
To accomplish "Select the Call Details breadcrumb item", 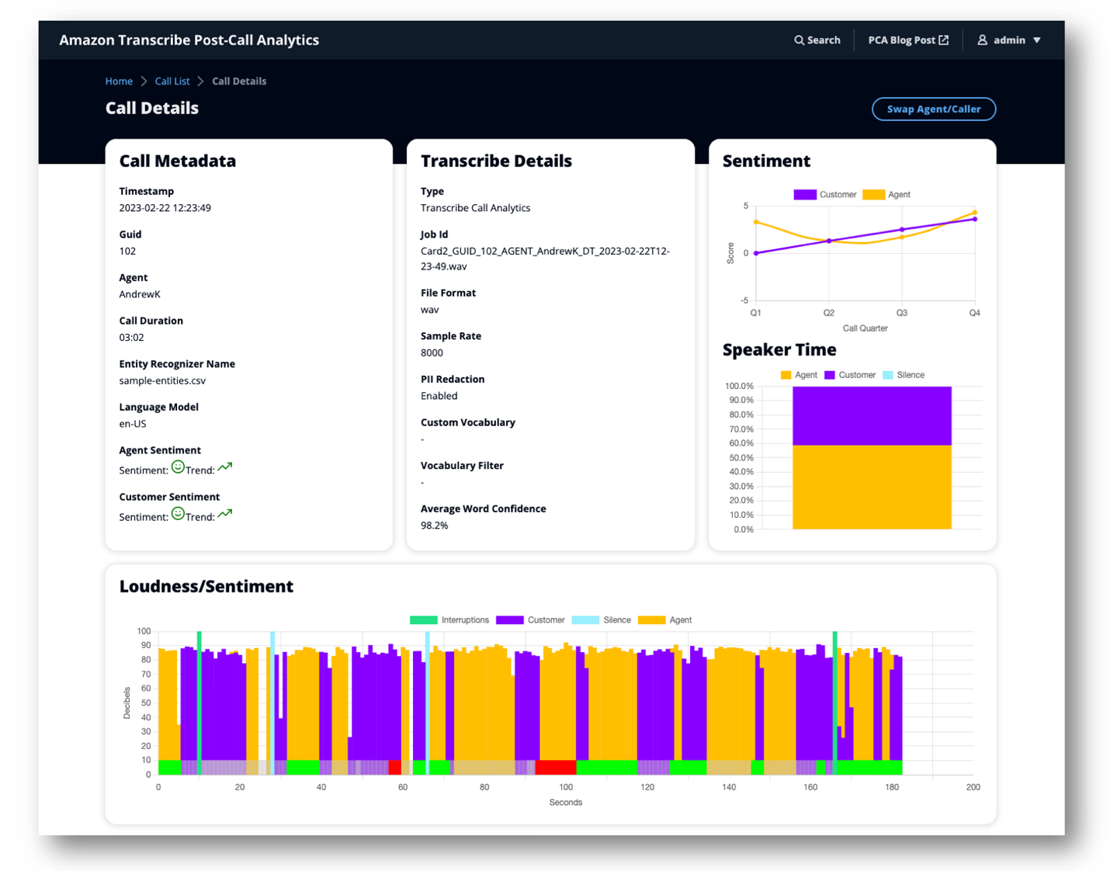I will point(239,82).
